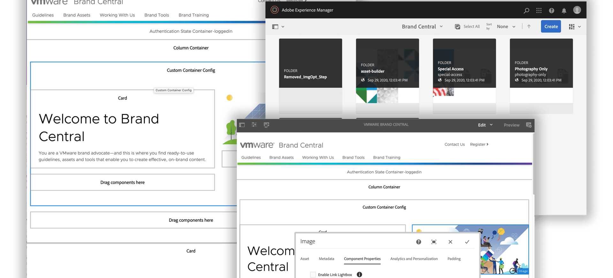613x278 pixels.
Task: Click the vmware logo in front editor page
Action: pyautogui.click(x=257, y=145)
